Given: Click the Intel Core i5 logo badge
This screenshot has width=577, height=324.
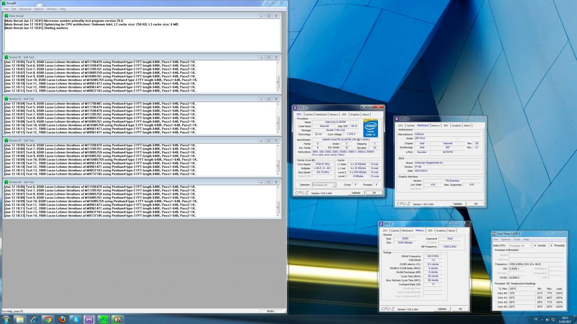Looking at the screenshot, I should coord(371,128).
